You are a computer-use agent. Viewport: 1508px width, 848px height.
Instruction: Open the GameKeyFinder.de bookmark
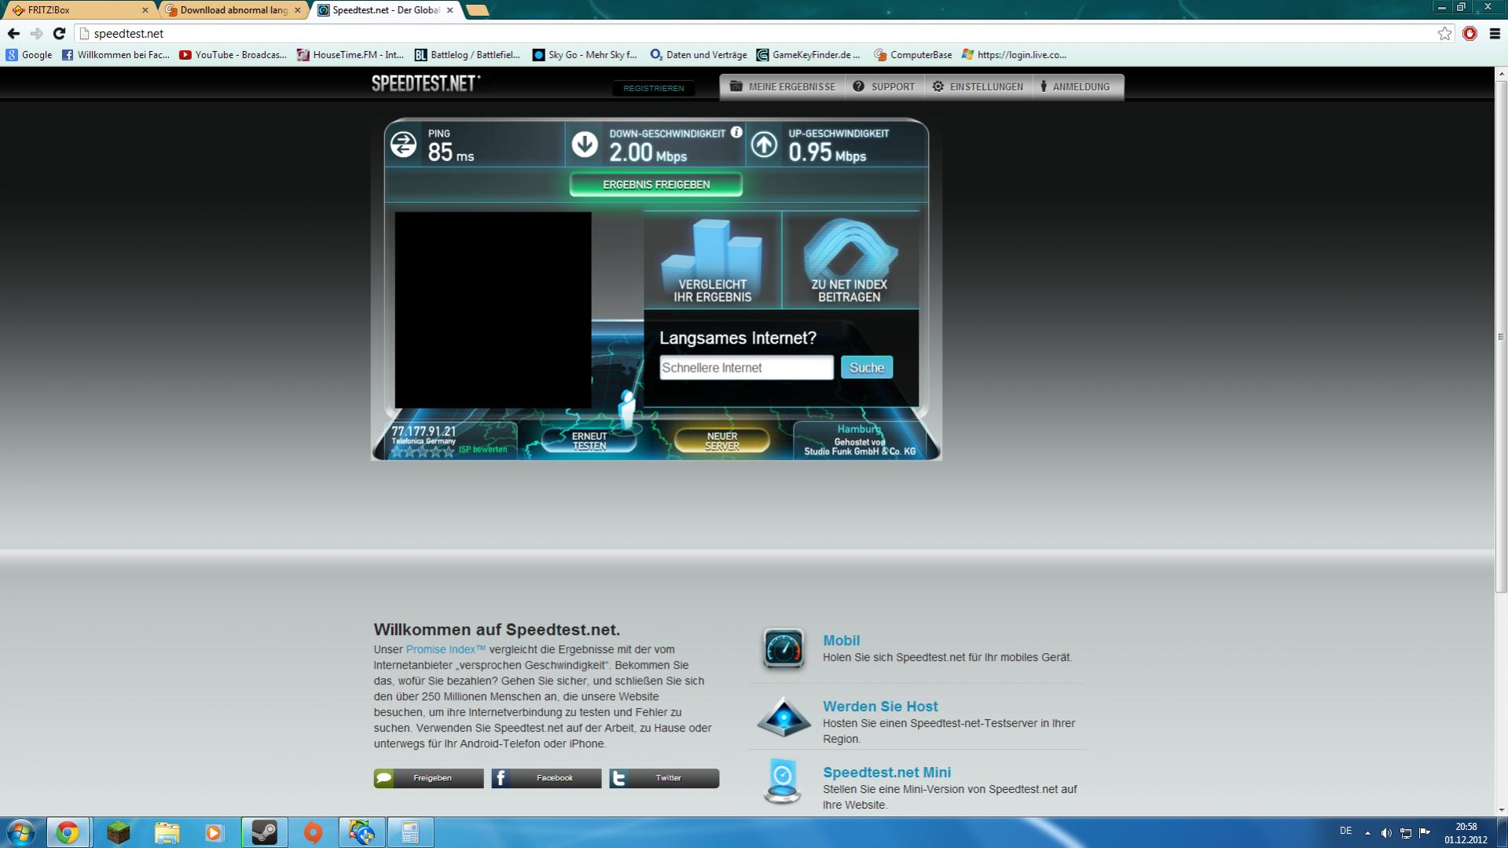[808, 55]
